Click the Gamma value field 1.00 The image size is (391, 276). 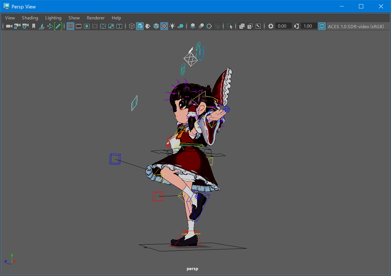coord(308,26)
